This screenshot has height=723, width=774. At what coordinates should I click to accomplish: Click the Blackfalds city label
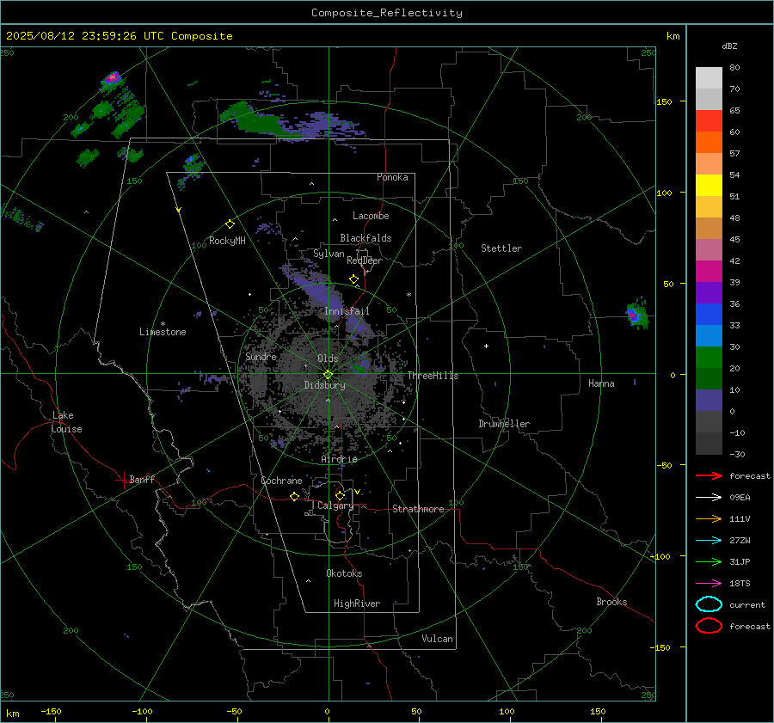coord(365,238)
